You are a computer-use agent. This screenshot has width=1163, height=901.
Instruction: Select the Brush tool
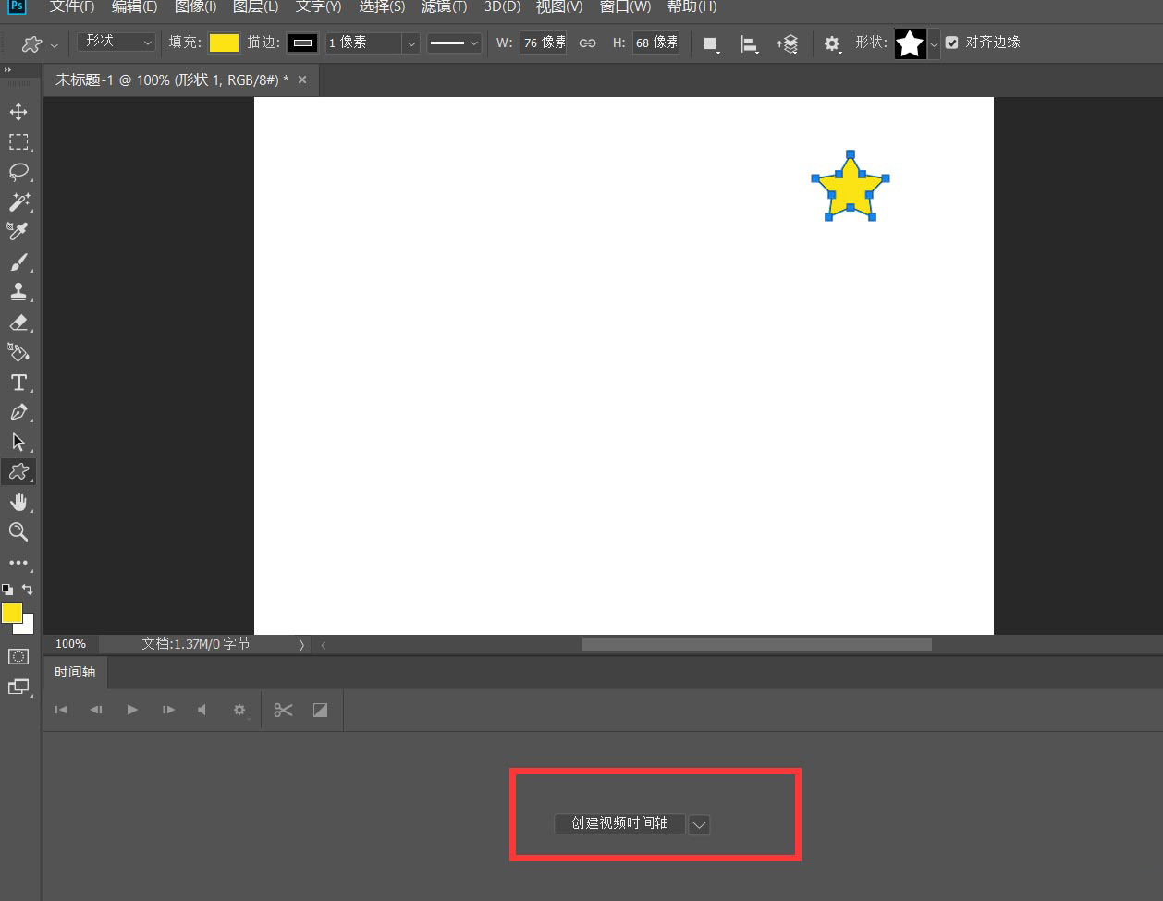pos(18,262)
